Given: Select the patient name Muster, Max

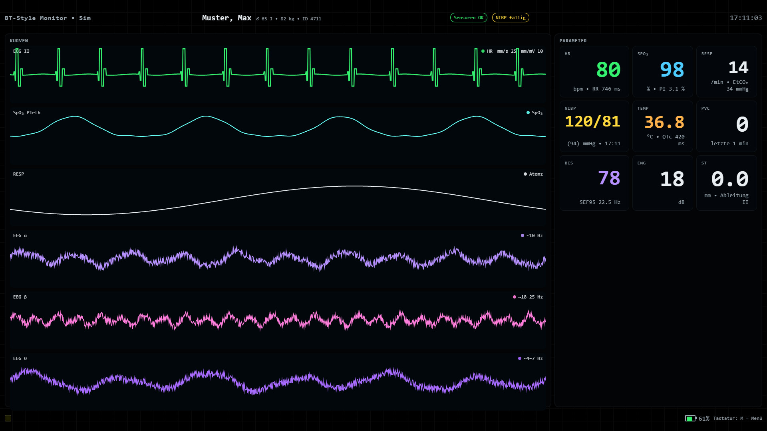Looking at the screenshot, I should point(226,18).
